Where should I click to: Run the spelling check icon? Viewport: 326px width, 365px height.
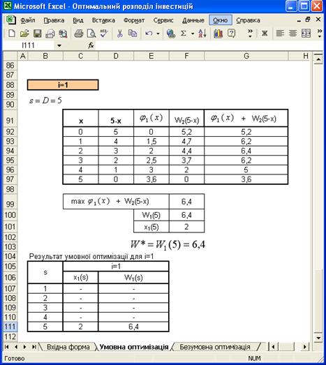[x=104, y=33]
